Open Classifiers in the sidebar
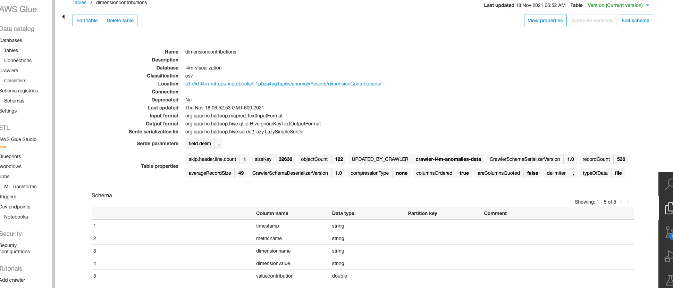This screenshot has height=288, width=673. click(x=15, y=81)
